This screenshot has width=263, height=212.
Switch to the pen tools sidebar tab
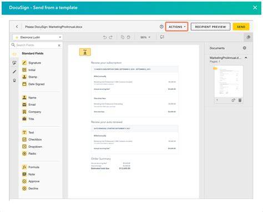click(14, 72)
